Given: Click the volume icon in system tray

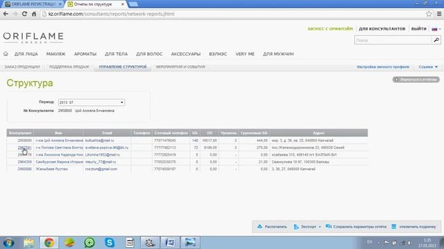Looking at the screenshot, I should (x=409, y=243).
